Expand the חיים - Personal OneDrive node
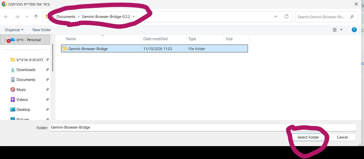 (x=5, y=40)
